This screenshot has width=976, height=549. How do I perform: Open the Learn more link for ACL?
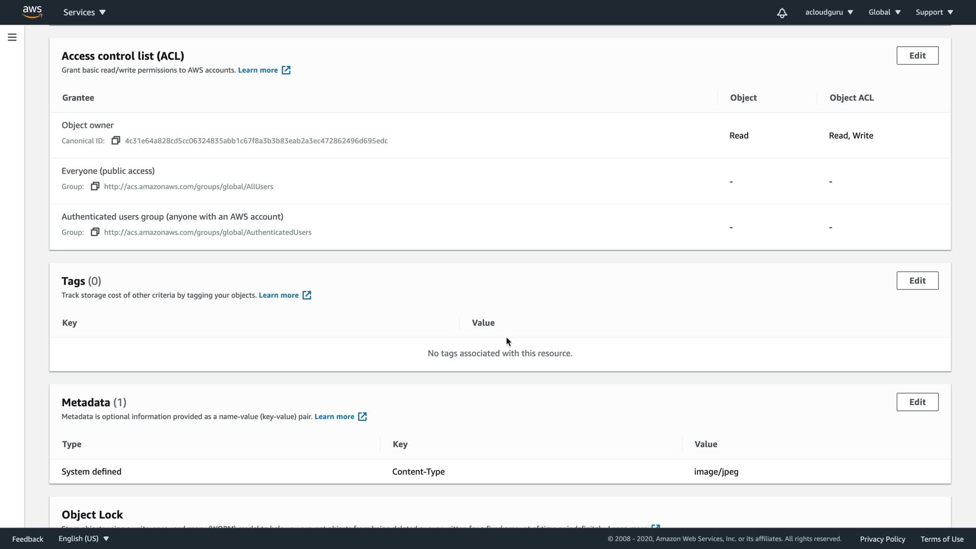coord(258,70)
